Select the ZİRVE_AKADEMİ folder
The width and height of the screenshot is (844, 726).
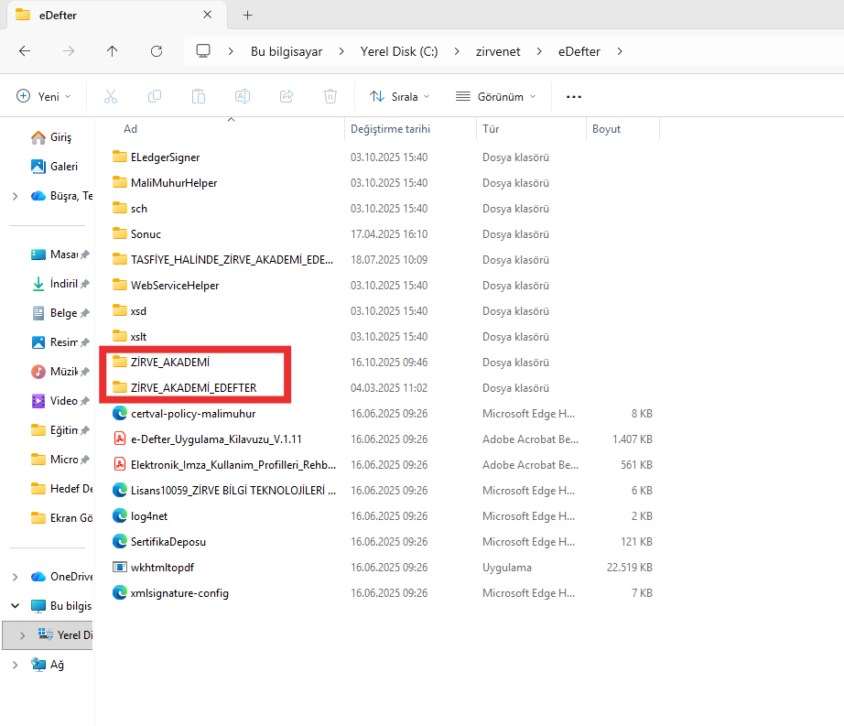click(161, 363)
